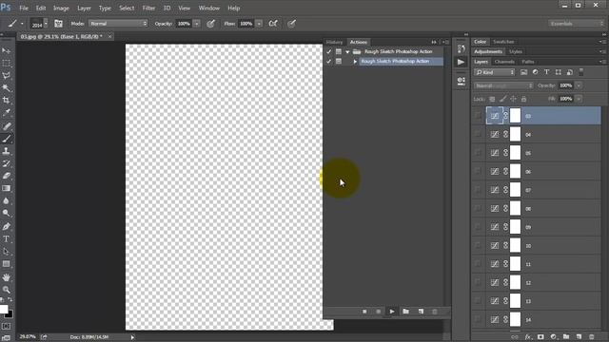
Task: Click create new action icon
Action: click(x=421, y=312)
